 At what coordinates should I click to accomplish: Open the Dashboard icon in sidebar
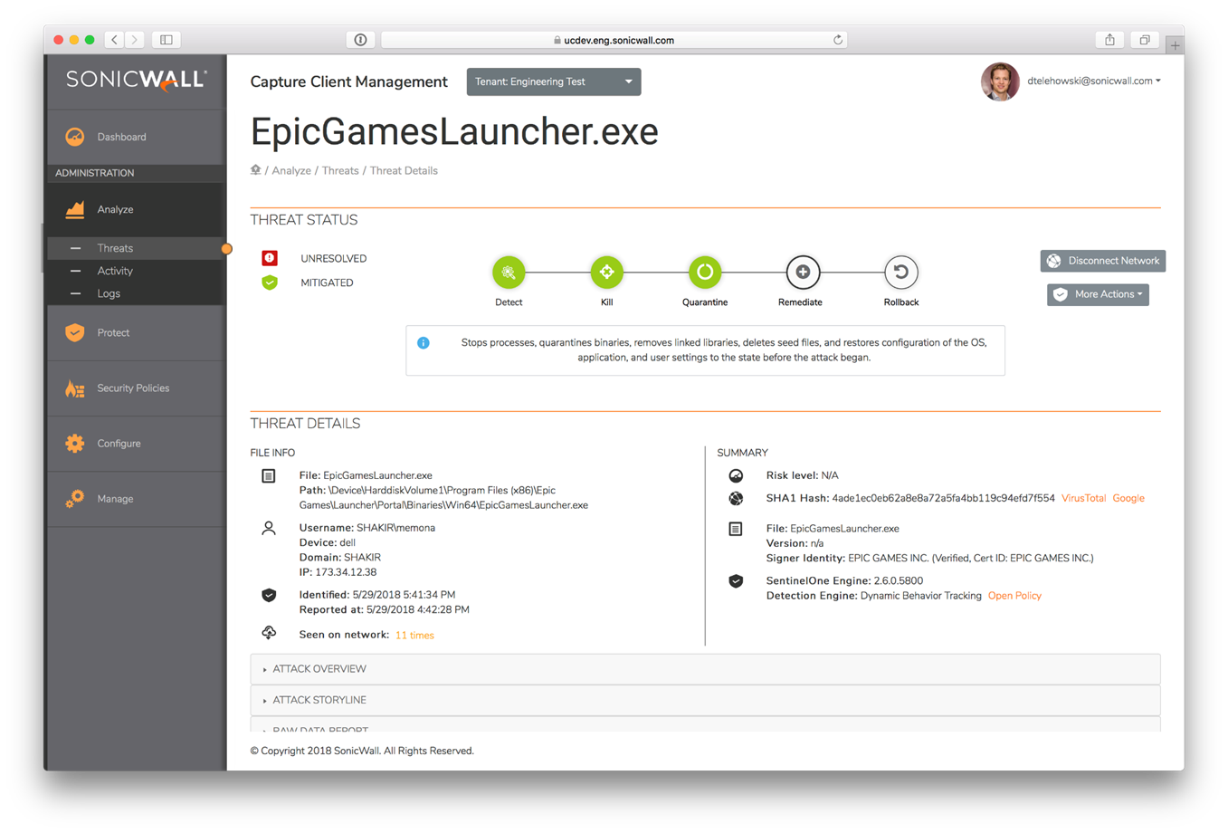coord(75,137)
